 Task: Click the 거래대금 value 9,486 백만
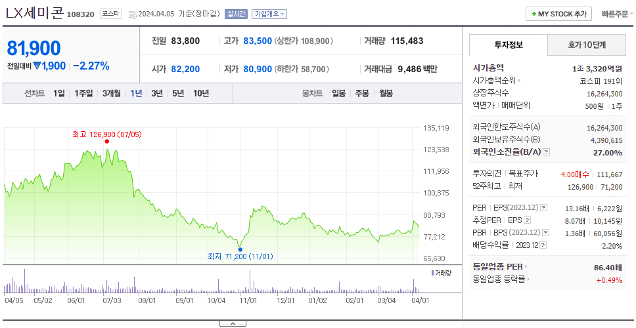point(417,70)
